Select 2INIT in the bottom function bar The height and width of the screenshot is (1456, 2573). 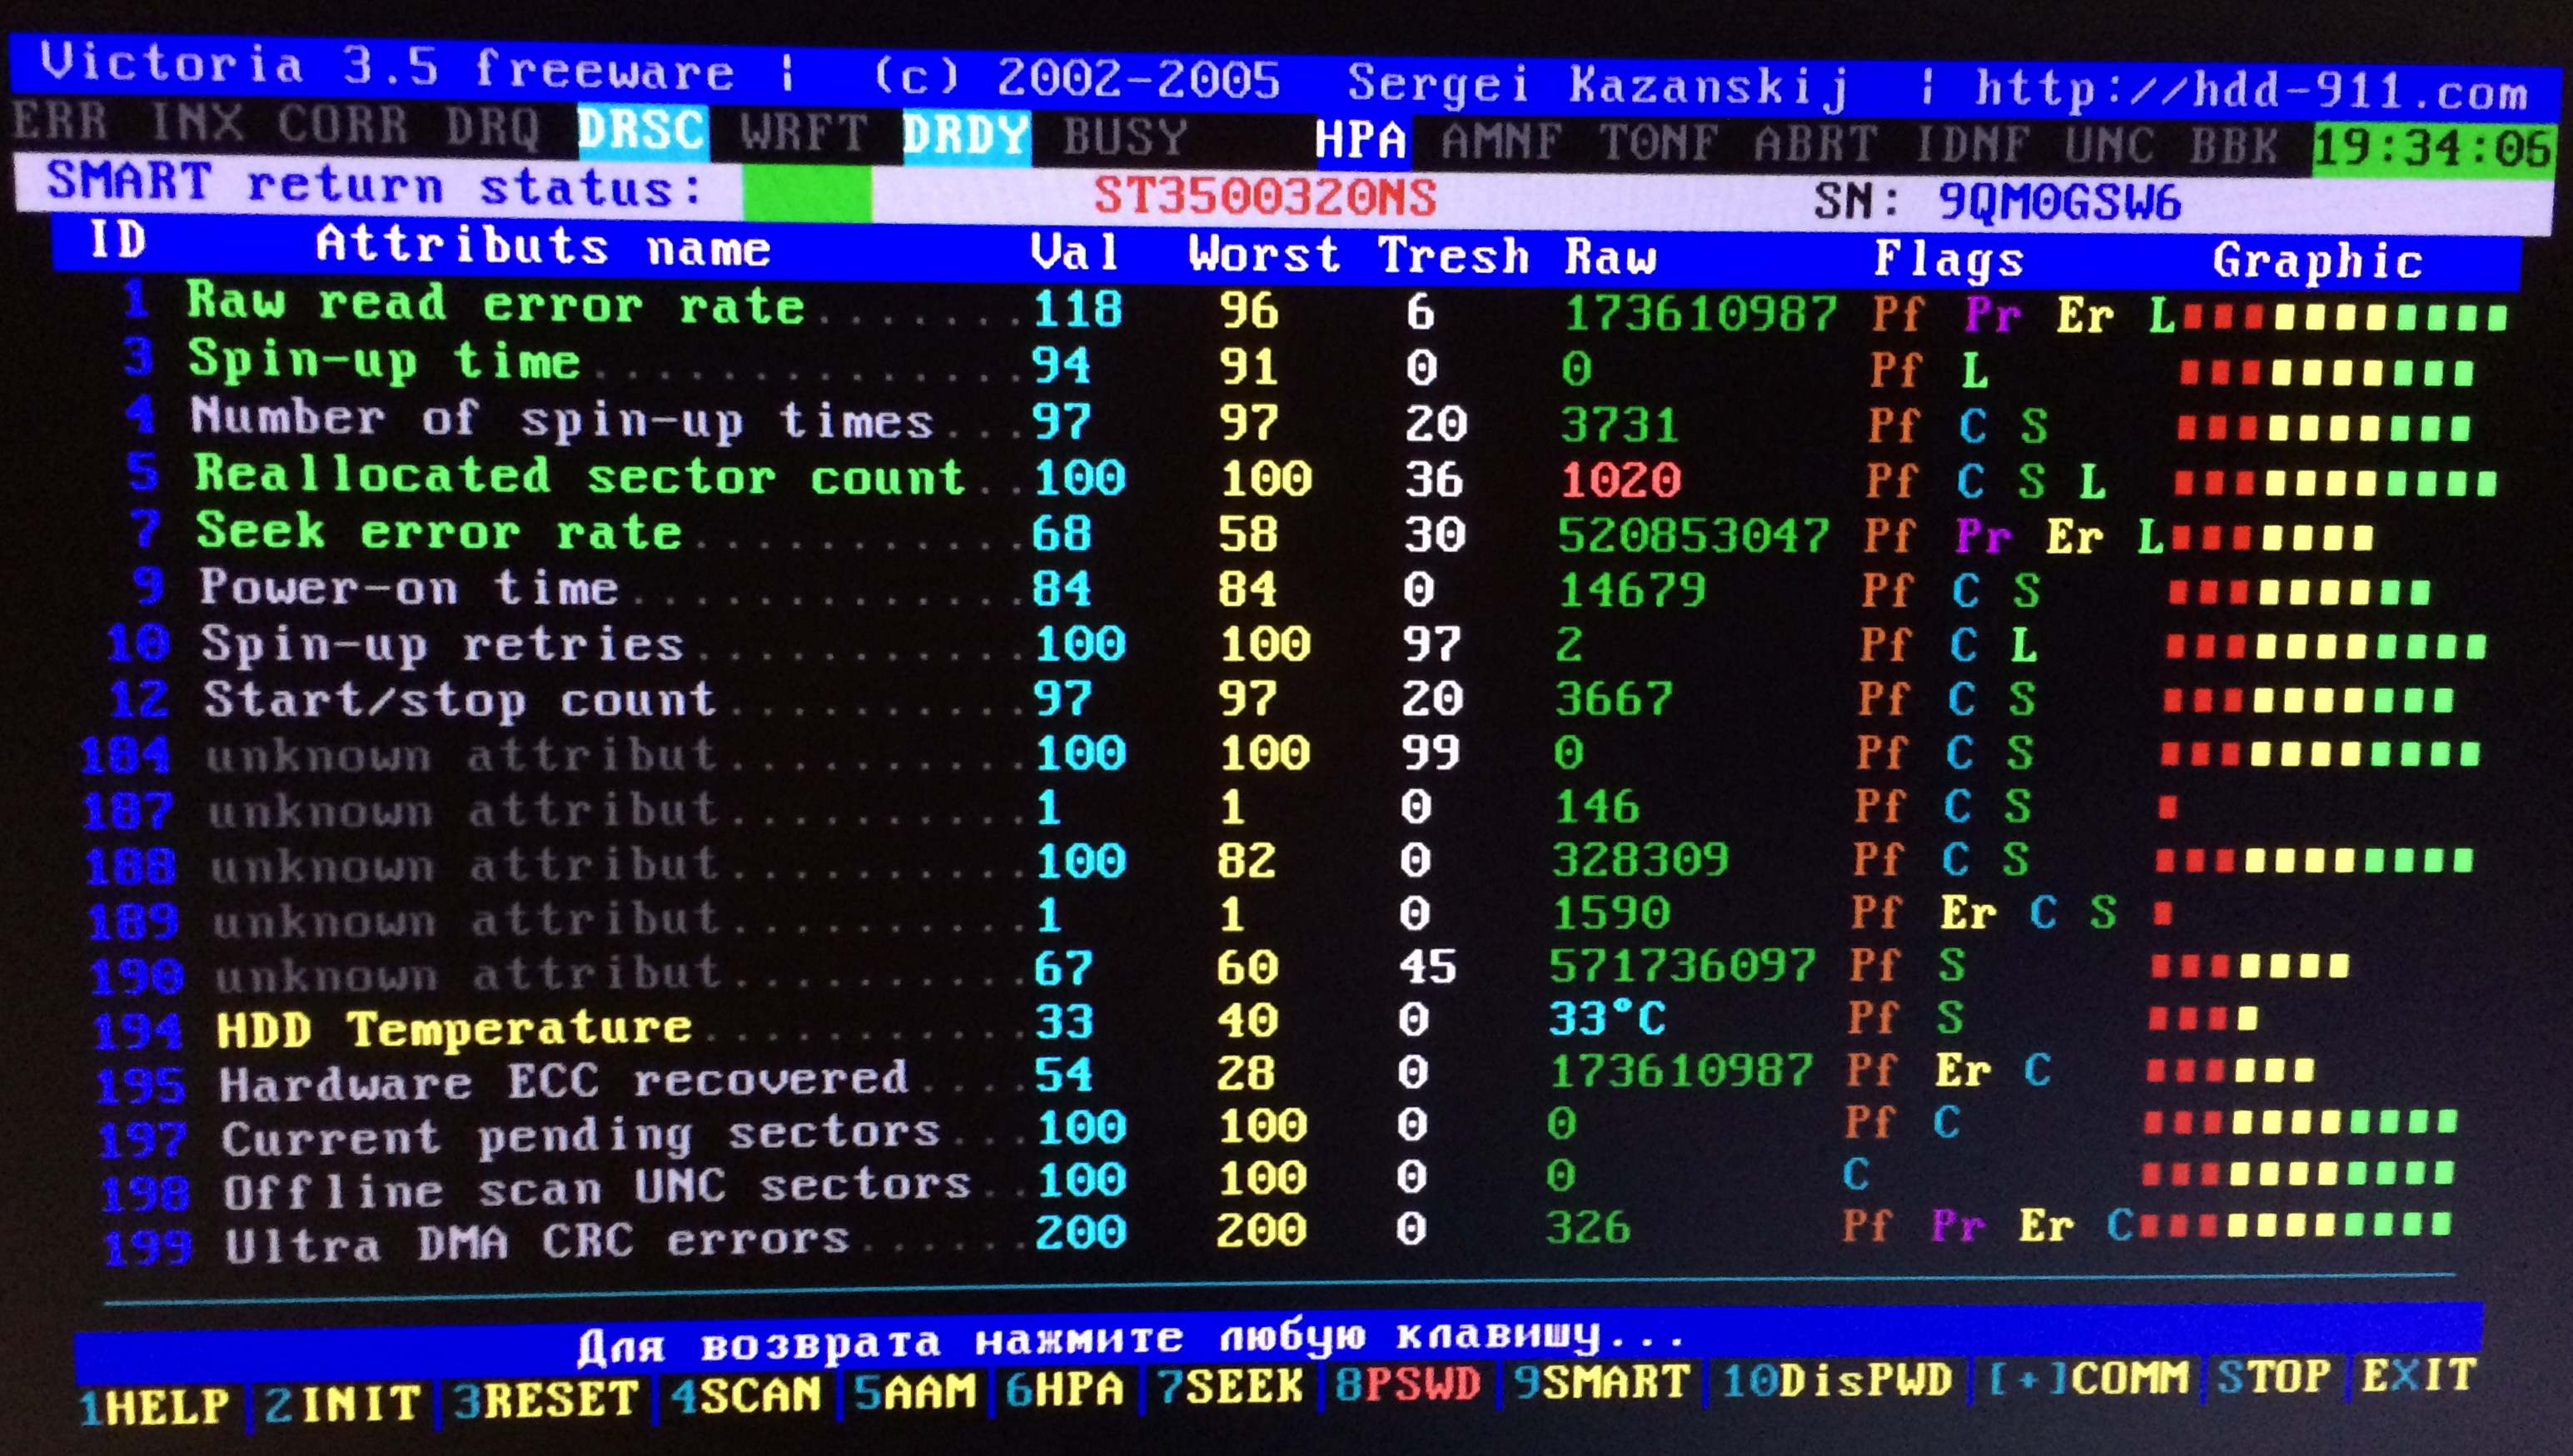click(343, 1403)
